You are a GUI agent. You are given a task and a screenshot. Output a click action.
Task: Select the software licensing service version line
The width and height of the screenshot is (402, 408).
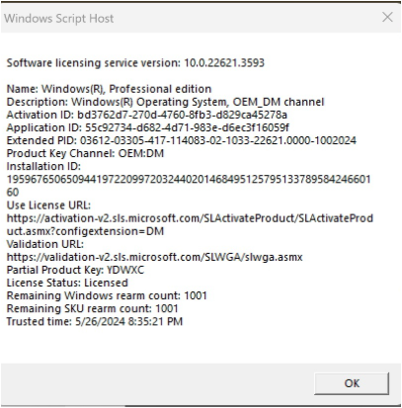[x=135, y=62]
